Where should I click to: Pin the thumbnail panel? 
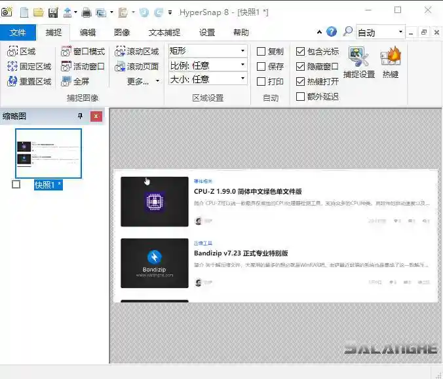coord(80,116)
